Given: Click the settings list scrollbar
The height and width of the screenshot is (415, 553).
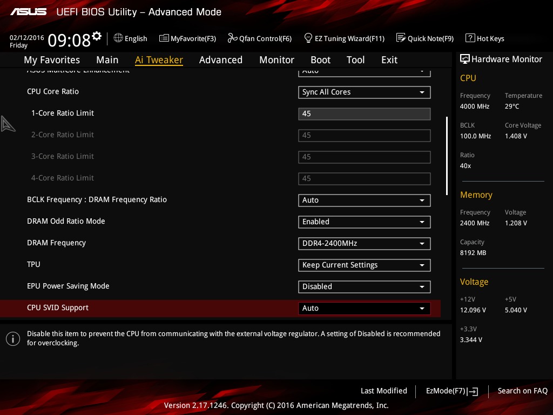Looking at the screenshot, I should click(x=447, y=156).
